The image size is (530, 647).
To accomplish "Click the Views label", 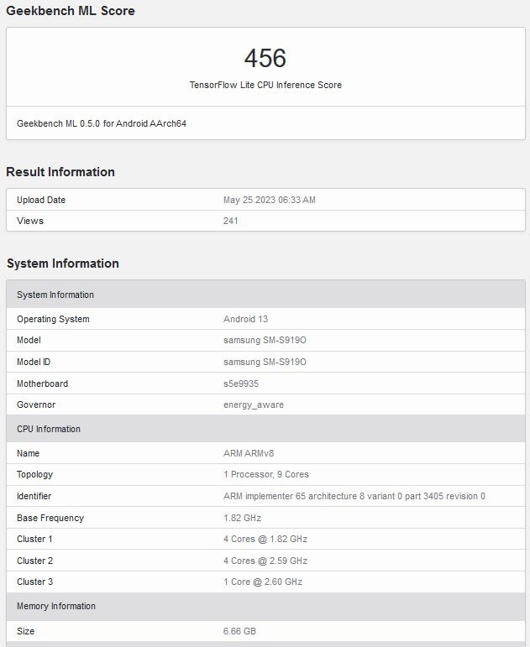I will [30, 221].
